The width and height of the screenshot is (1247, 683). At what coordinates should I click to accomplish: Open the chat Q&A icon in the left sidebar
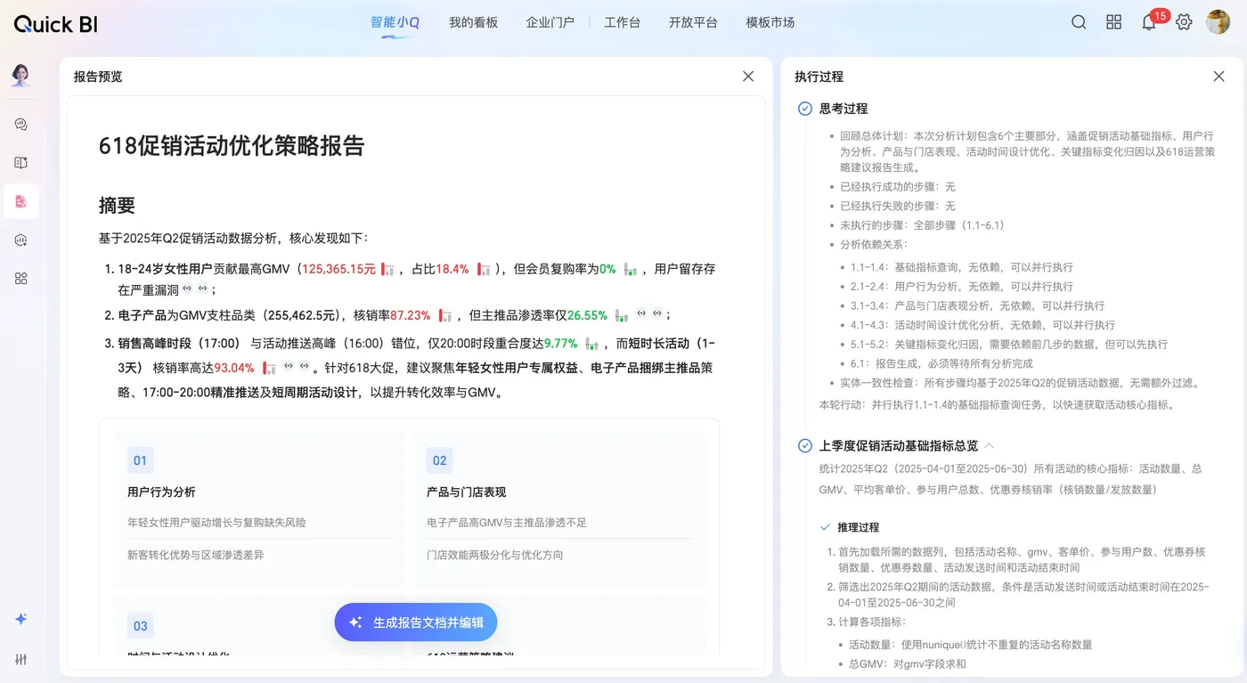[x=21, y=125]
